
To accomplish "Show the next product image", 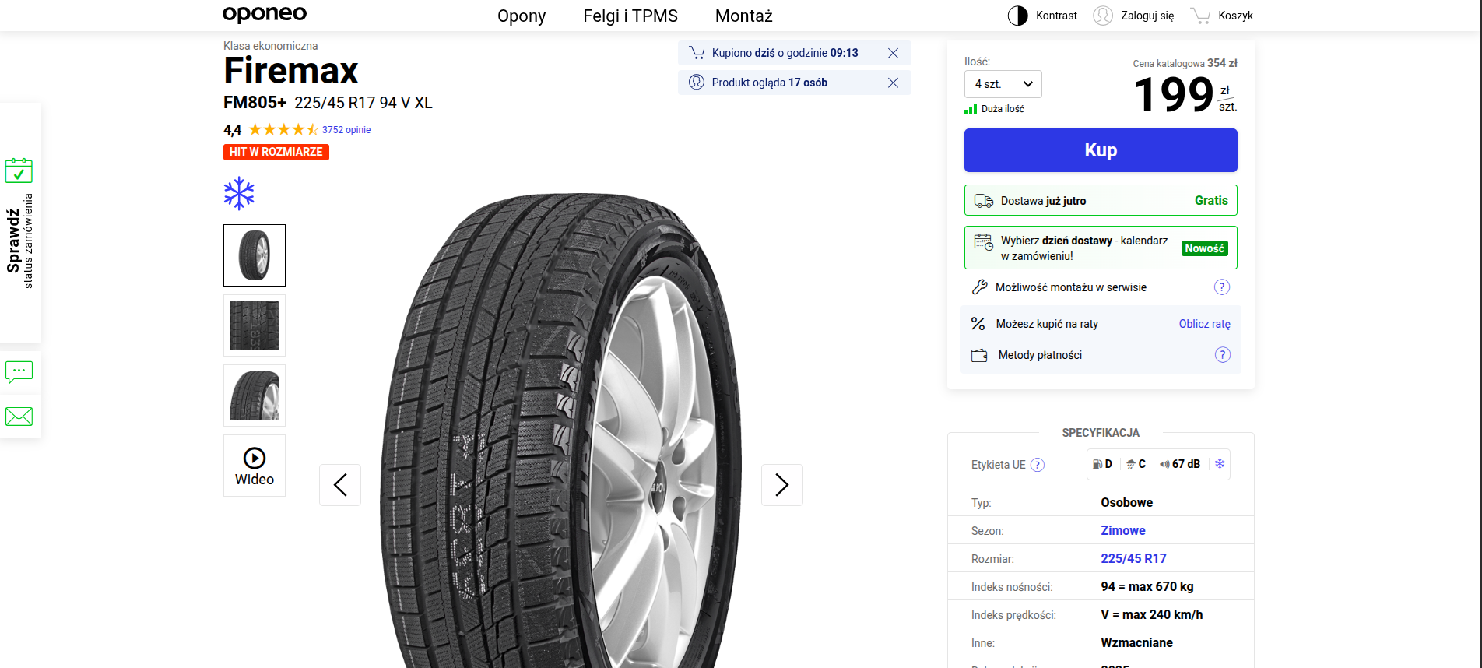I will (x=782, y=485).
